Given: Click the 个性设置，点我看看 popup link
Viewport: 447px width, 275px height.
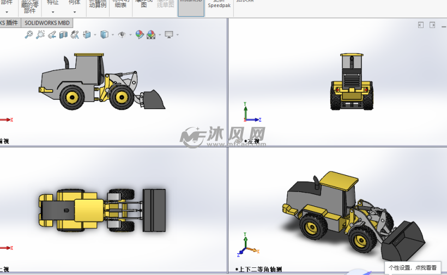Looking at the screenshot, I should coord(413,267).
